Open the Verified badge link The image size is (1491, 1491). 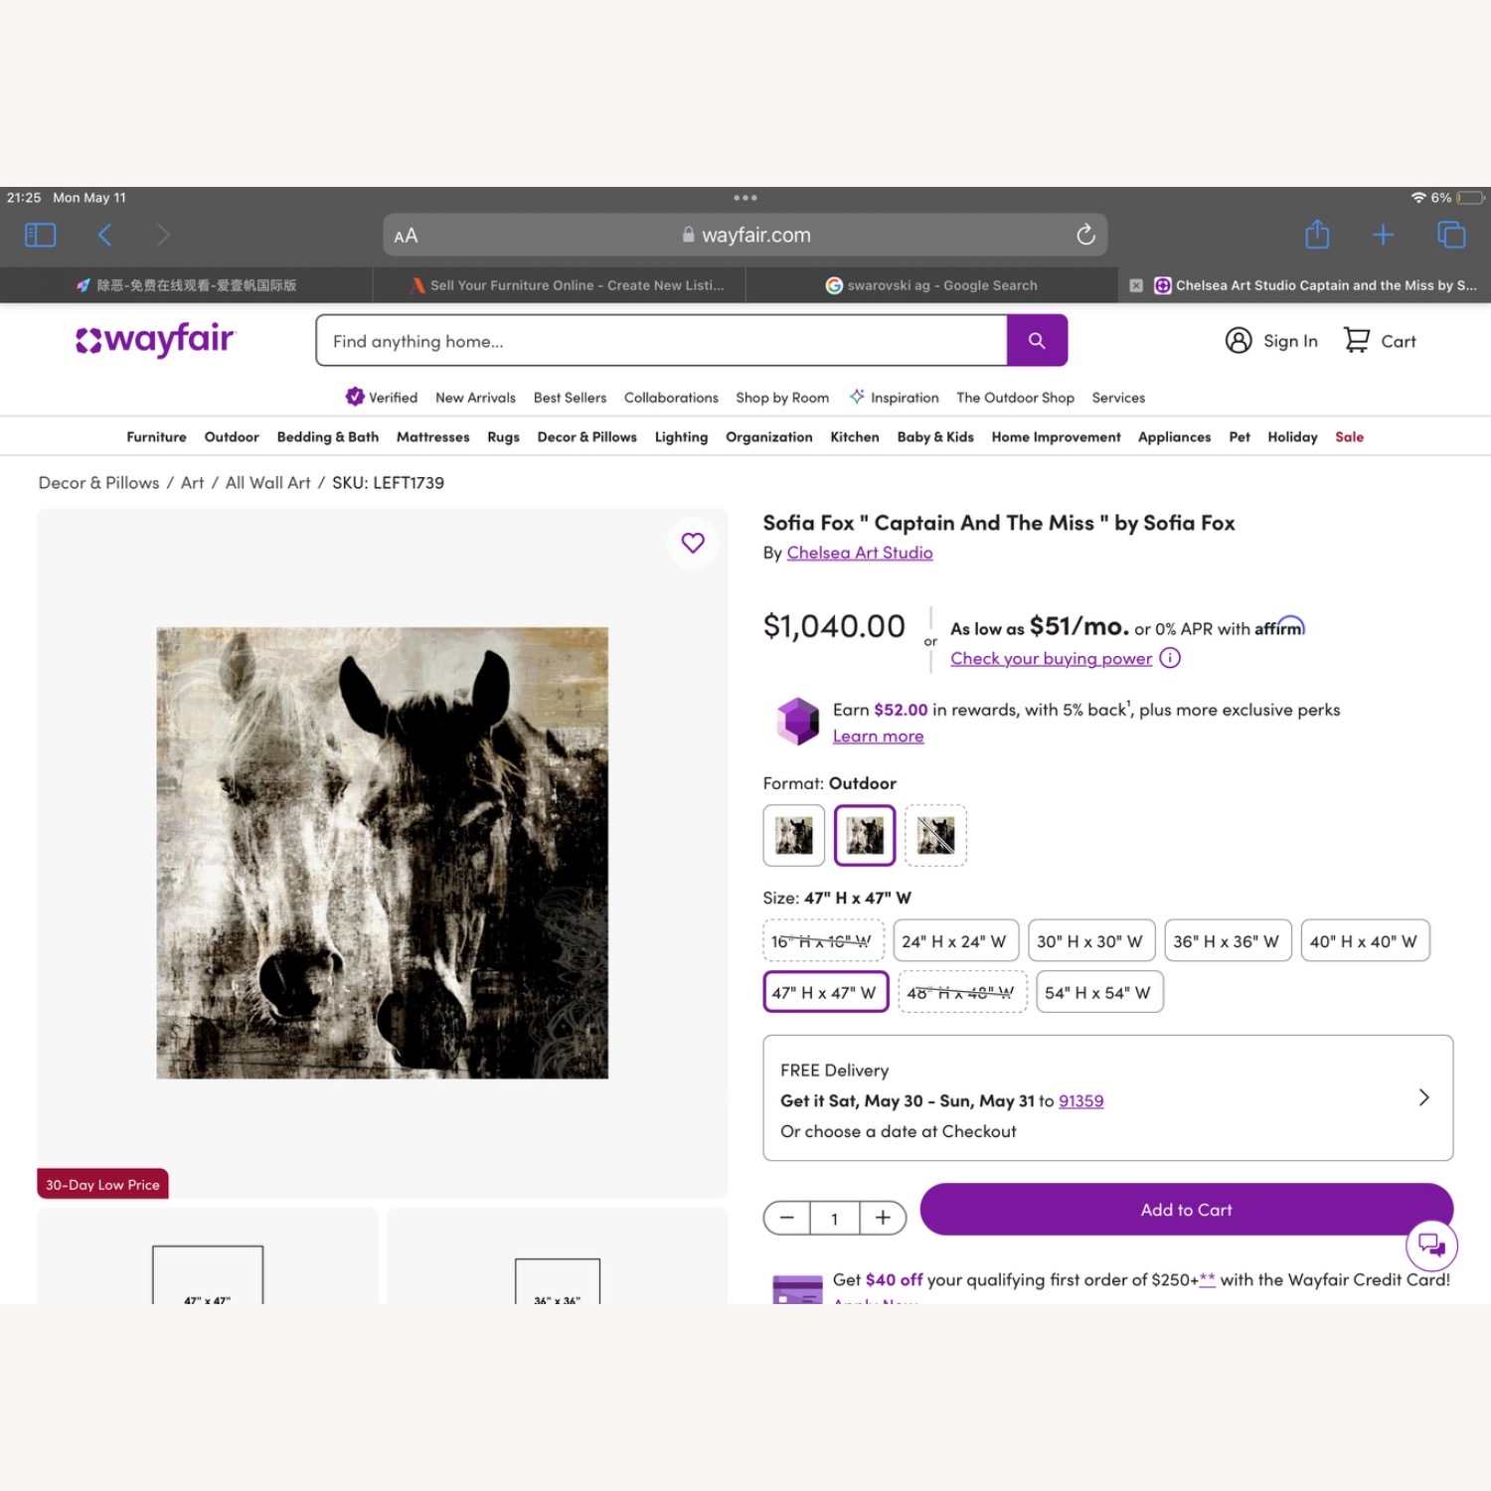(382, 398)
